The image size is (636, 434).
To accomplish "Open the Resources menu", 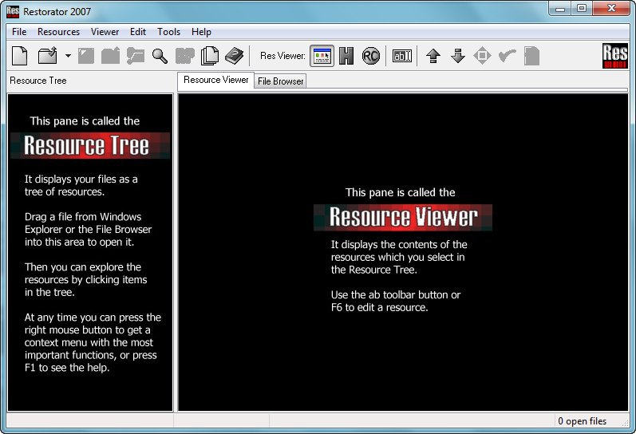I will click(58, 32).
